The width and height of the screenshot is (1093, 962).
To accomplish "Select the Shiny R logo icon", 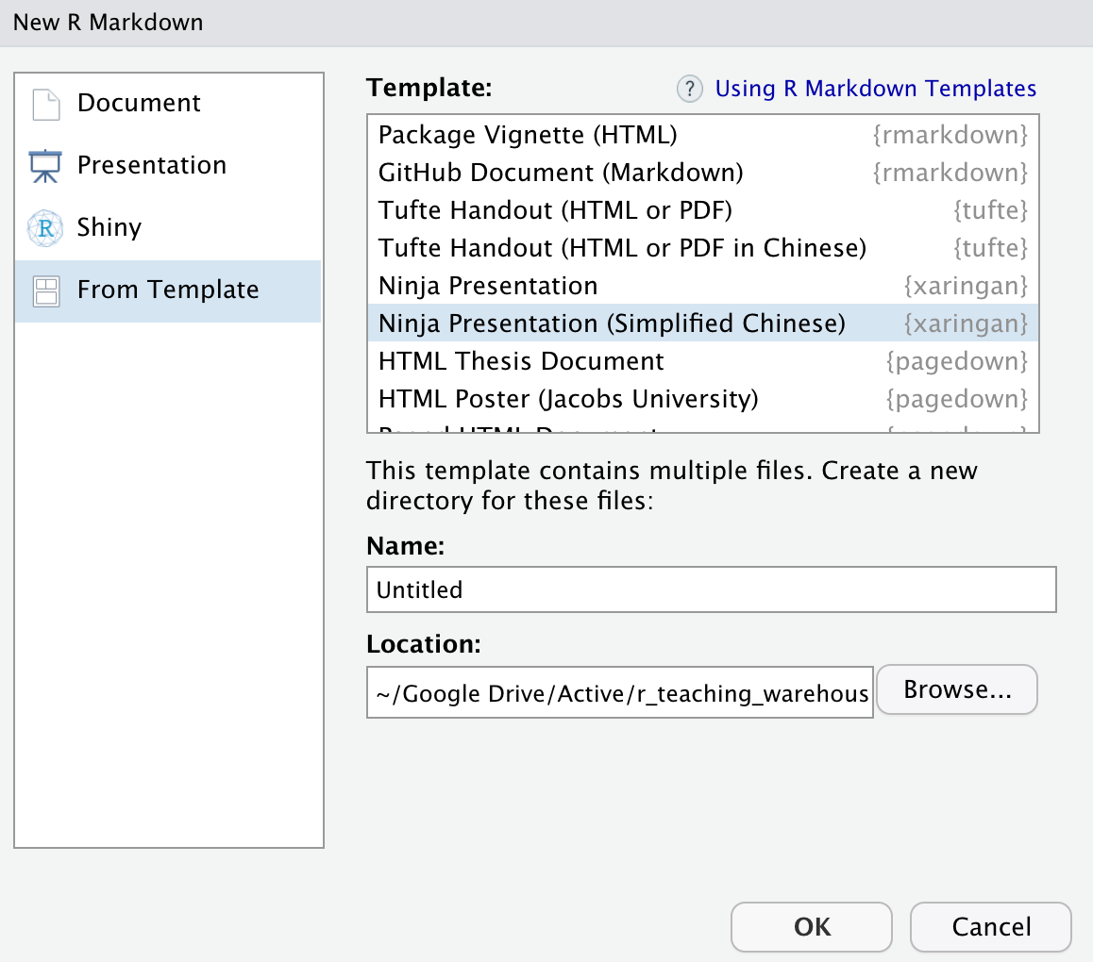I will click(x=45, y=228).
